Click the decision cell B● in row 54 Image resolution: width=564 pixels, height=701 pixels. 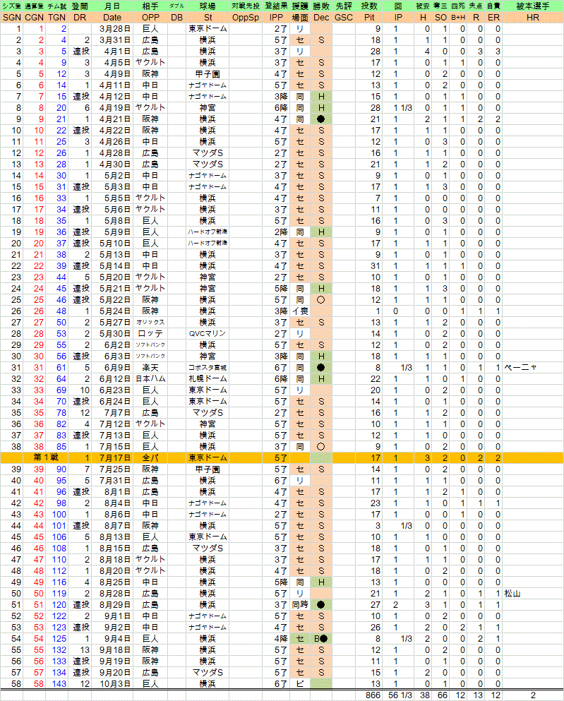321,638
